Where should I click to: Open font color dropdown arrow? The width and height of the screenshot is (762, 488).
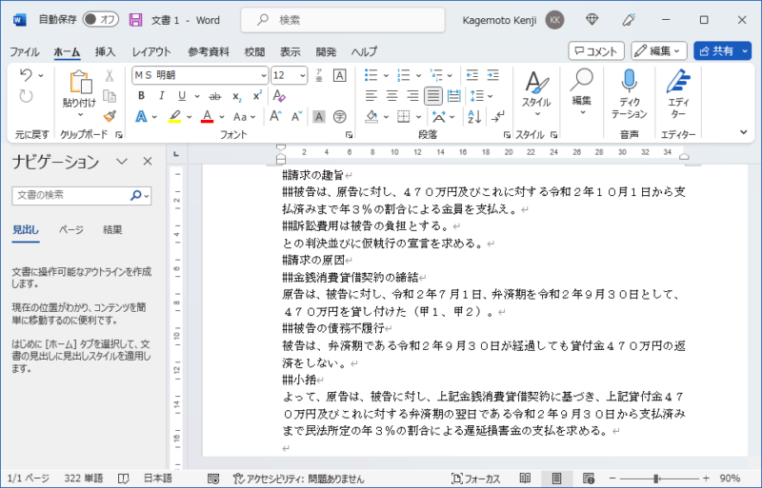tap(222, 117)
